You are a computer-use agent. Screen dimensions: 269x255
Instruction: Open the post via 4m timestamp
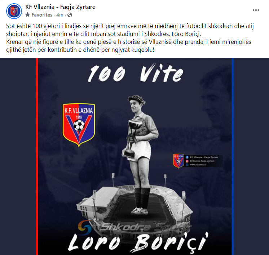pyautogui.click(x=60, y=15)
